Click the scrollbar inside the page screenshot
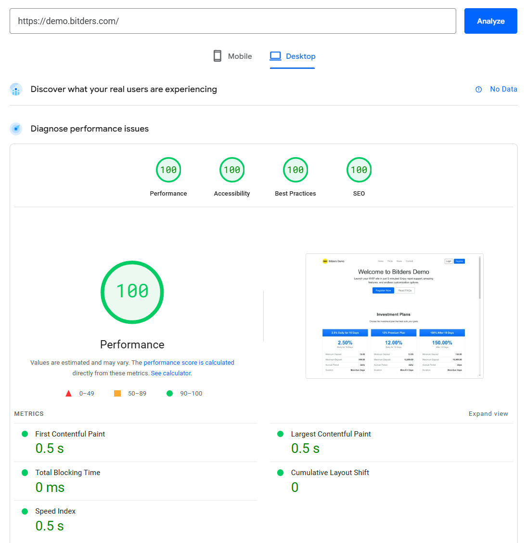 click(480, 278)
